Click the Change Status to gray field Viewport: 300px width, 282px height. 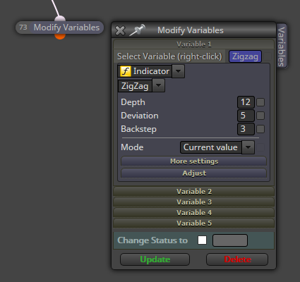tap(230, 240)
